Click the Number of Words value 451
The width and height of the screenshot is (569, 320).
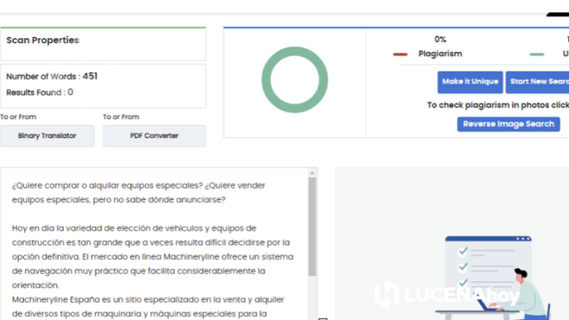tap(90, 76)
